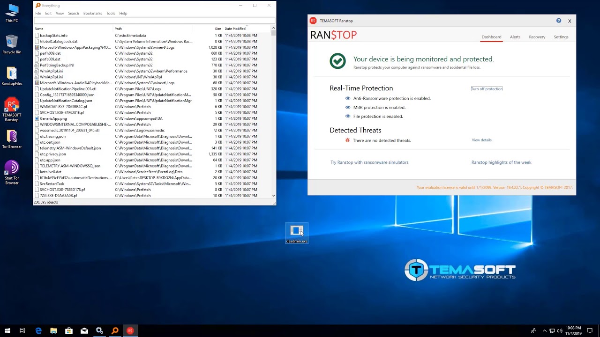Click the Ranstop bug threat icon
This screenshot has height=337, width=600.
347,140
